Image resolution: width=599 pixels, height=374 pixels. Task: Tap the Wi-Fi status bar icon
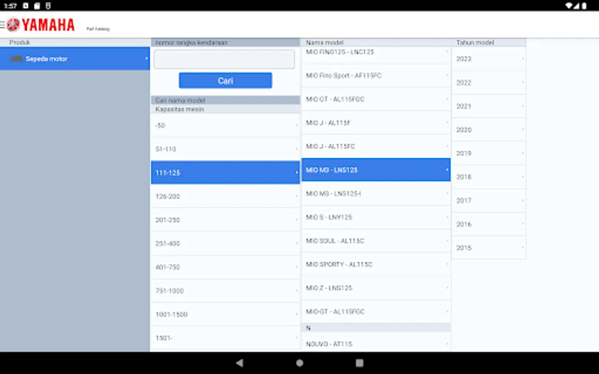point(569,6)
